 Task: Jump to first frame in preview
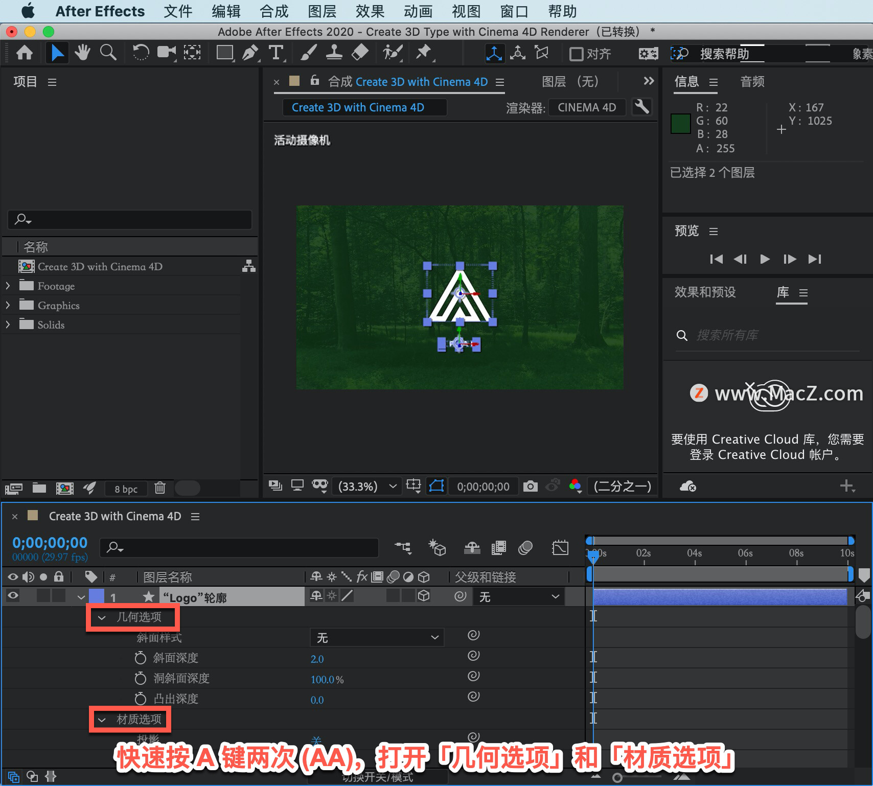[x=716, y=259]
